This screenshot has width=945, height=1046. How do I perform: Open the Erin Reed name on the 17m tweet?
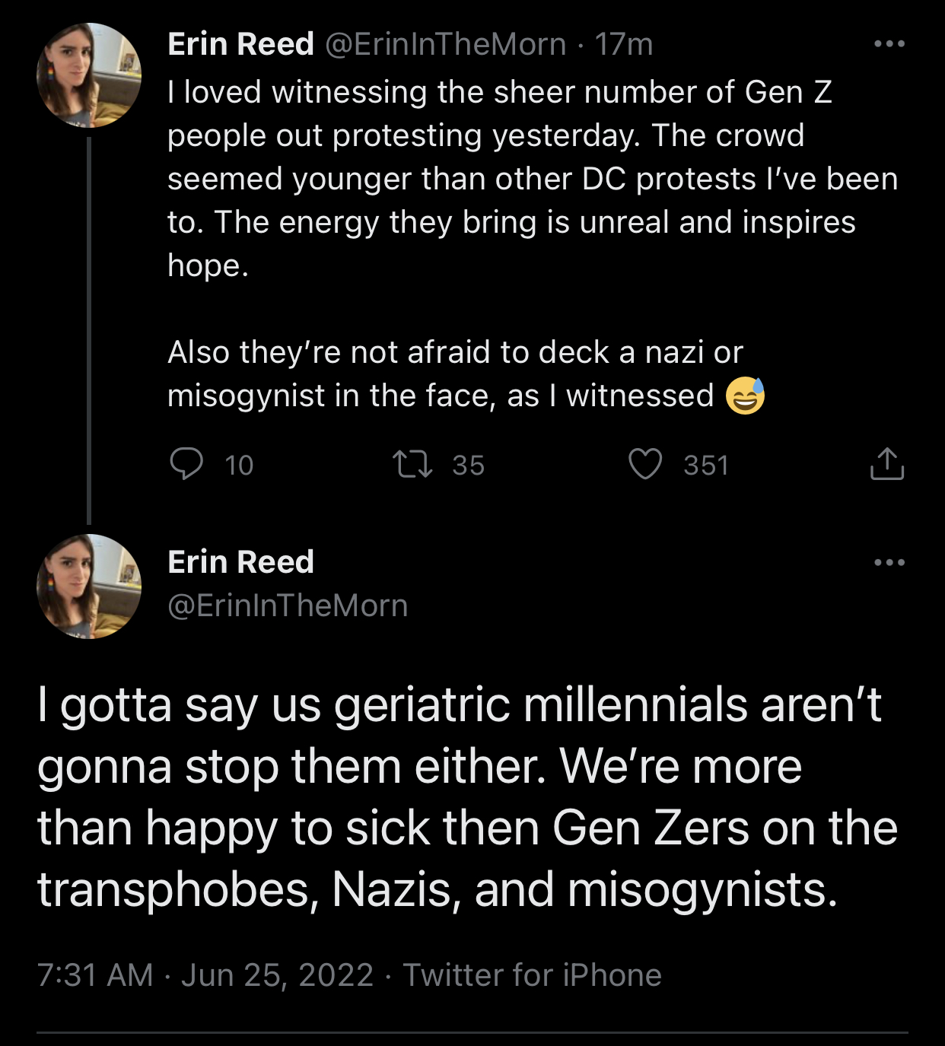coord(240,44)
